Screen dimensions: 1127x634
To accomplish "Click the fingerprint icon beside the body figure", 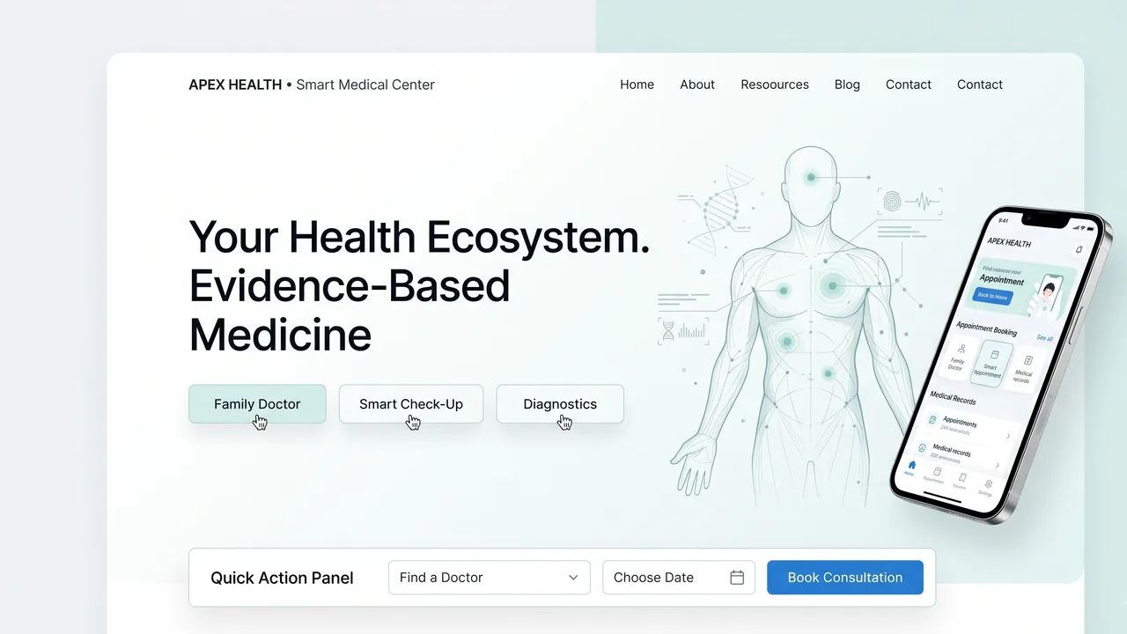I will click(x=892, y=203).
